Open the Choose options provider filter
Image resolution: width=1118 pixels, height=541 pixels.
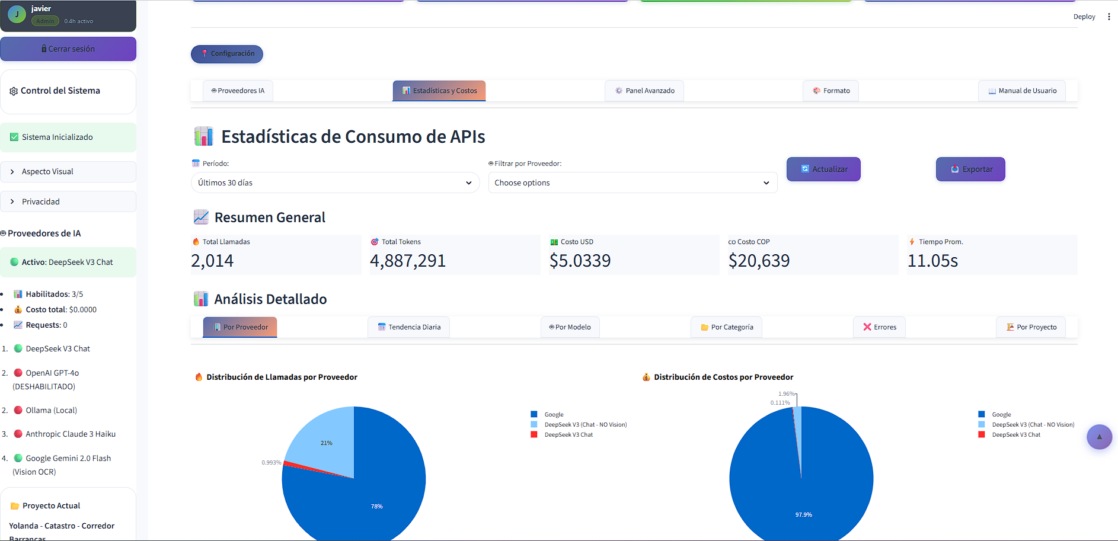coord(632,183)
